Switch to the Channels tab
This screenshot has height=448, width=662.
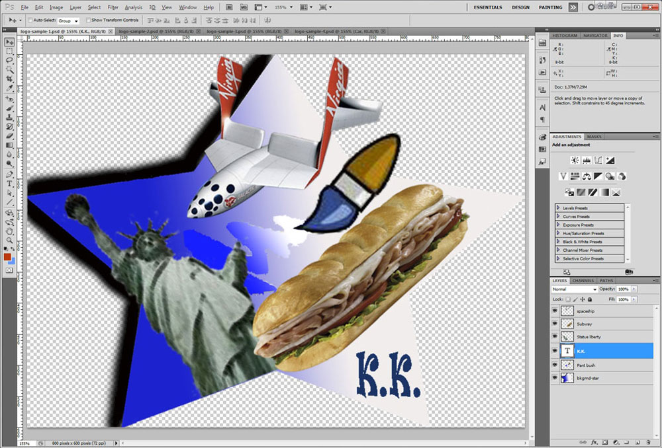583,281
